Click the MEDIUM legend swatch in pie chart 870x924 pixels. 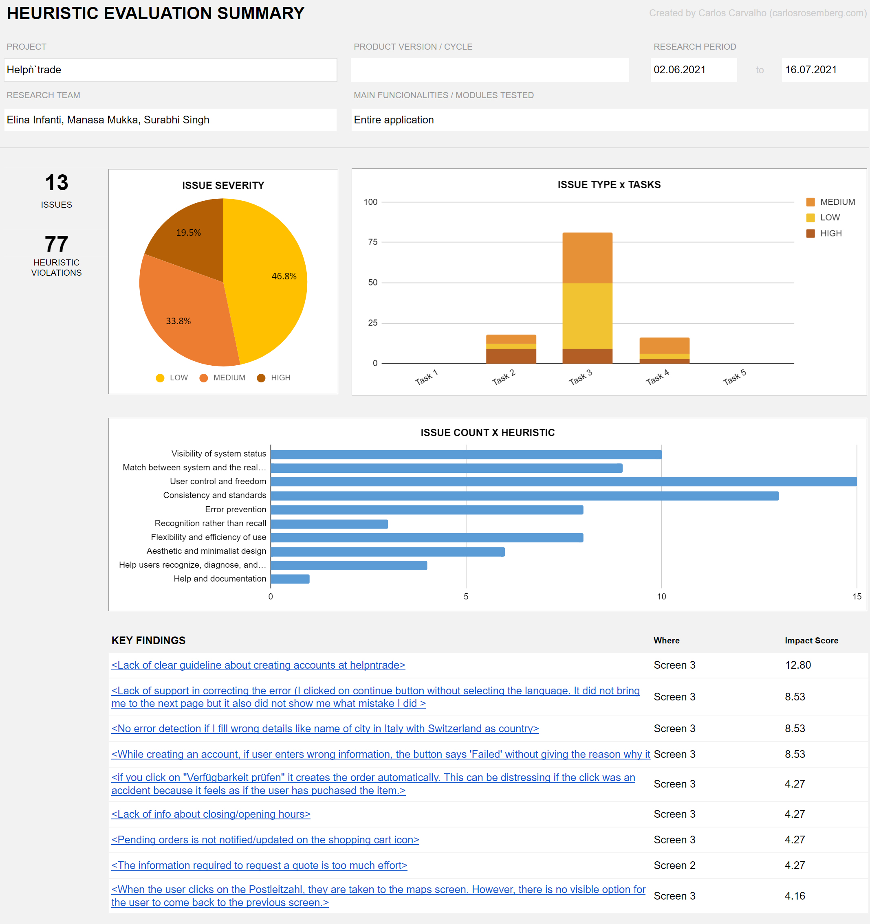(204, 378)
